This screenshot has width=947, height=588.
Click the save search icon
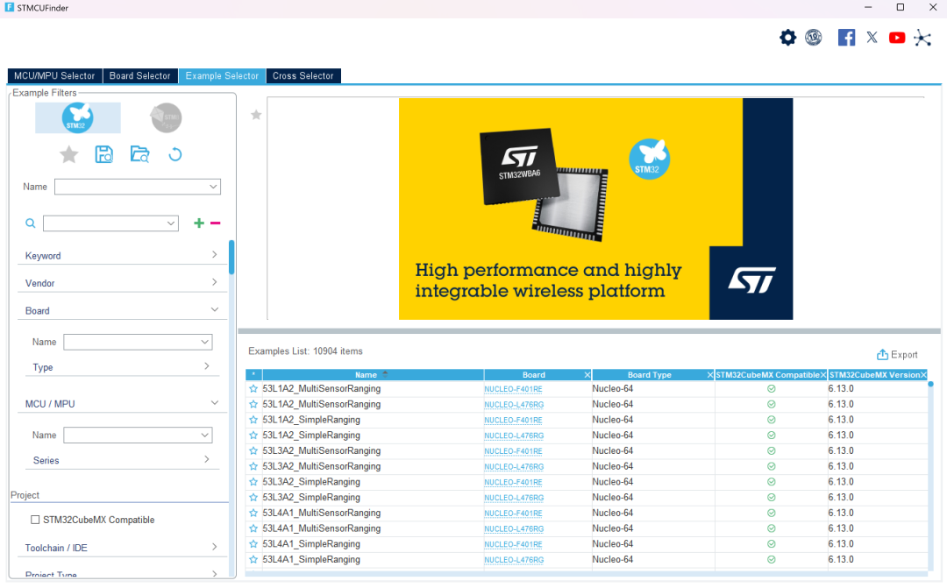point(103,154)
